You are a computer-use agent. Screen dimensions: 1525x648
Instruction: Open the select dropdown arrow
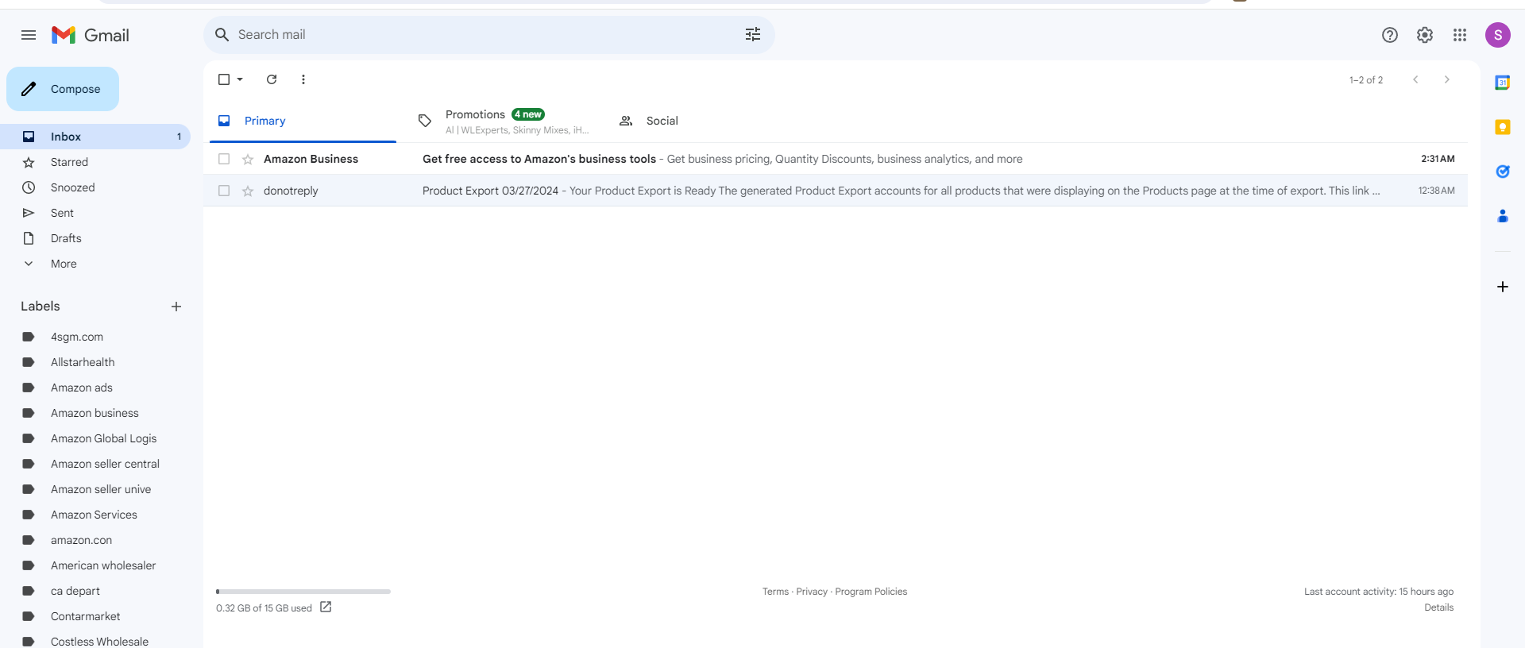(240, 79)
